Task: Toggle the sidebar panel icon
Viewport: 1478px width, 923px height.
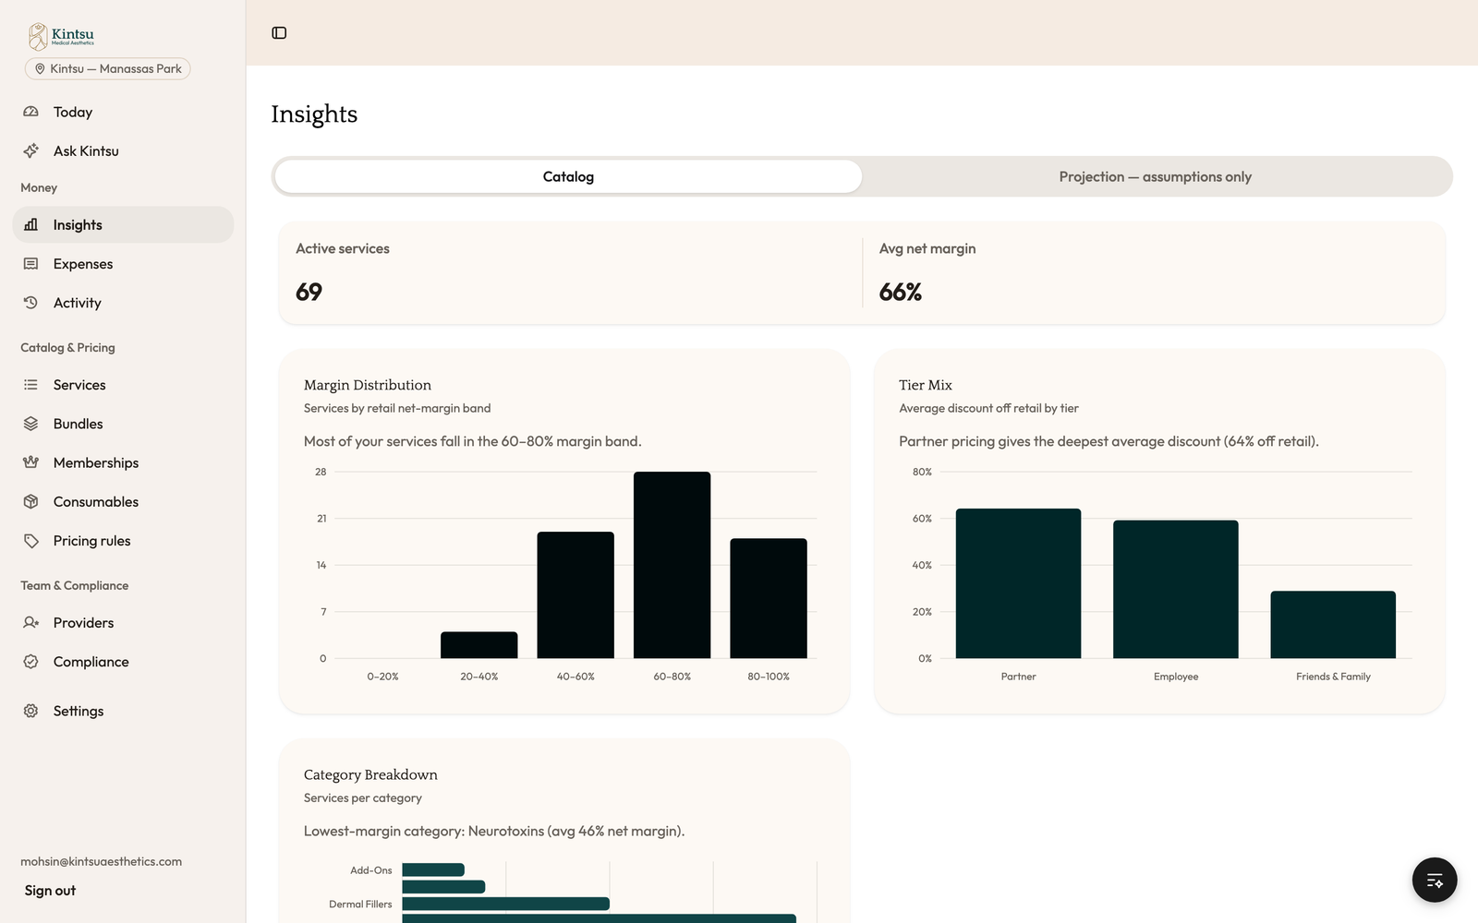Action: click(279, 33)
